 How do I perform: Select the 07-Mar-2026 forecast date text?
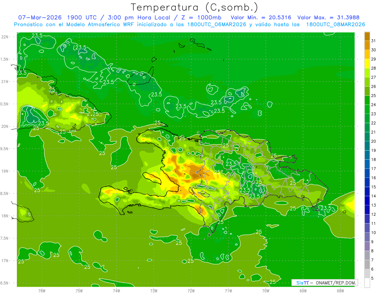40,18
